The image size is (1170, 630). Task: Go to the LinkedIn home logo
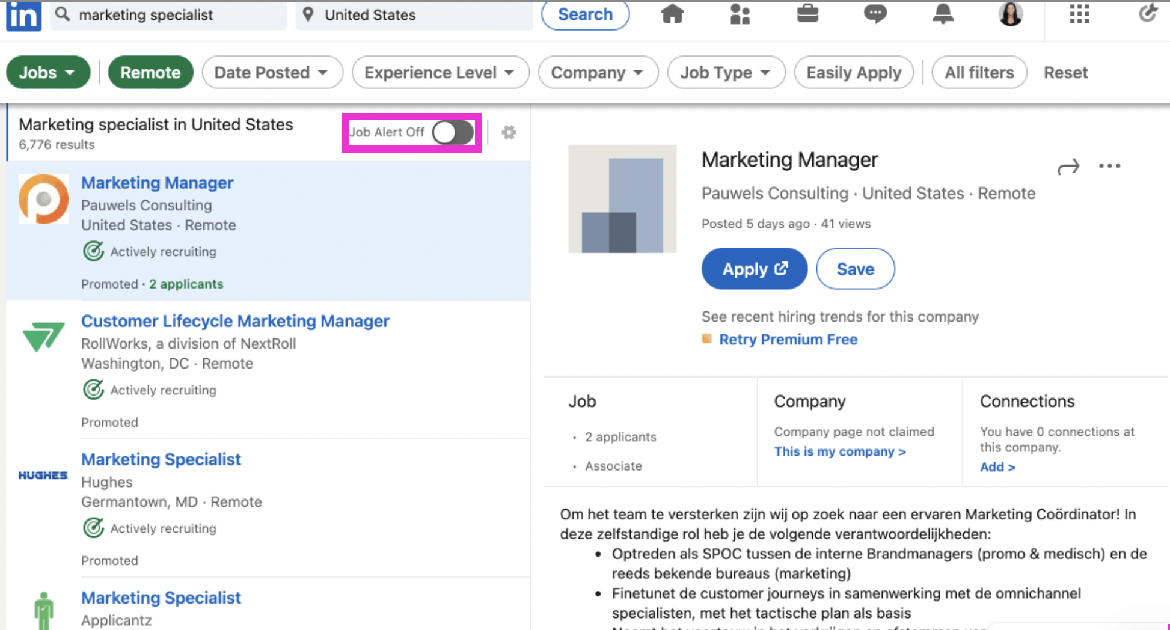pyautogui.click(x=23, y=16)
